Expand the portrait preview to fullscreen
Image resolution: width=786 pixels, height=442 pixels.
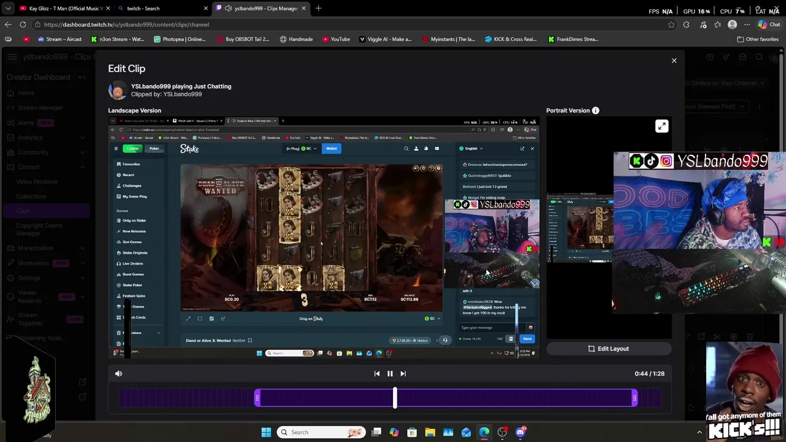coord(661,126)
